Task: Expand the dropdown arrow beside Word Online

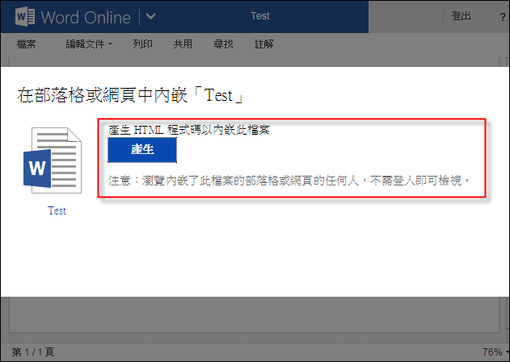Action: [150, 16]
